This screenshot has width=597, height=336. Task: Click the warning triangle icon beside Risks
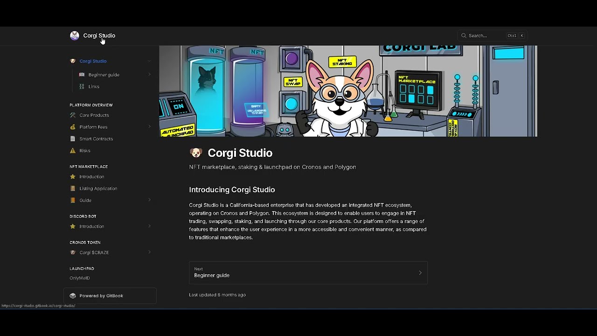tap(73, 151)
